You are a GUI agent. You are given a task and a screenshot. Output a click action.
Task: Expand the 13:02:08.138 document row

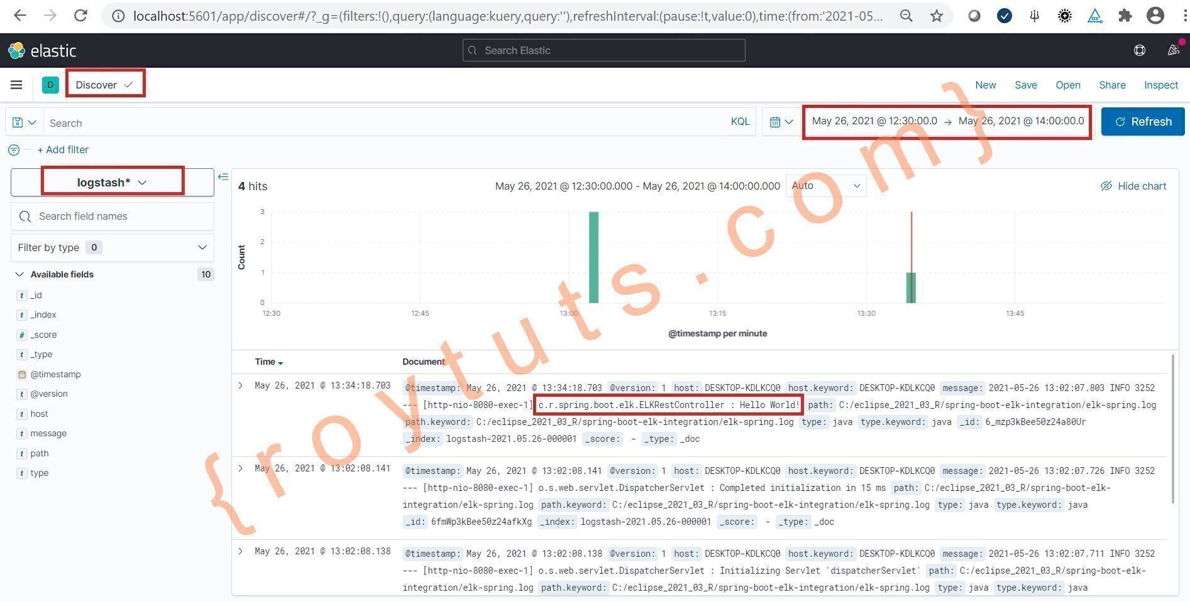click(x=240, y=551)
